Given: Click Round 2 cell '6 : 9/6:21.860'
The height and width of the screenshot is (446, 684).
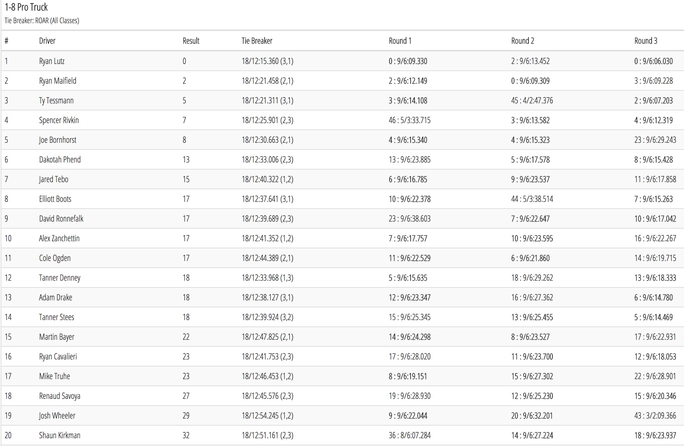Looking at the screenshot, I should [x=530, y=258].
